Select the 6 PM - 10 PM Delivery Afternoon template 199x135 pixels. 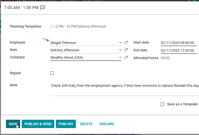pos(52,26)
